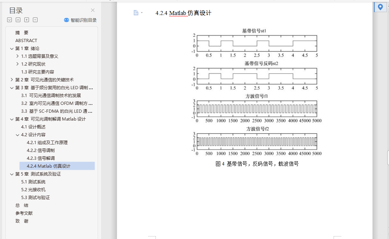Jump to 1.3 研究主要内容
This screenshot has height=239, width=389.
38,72
